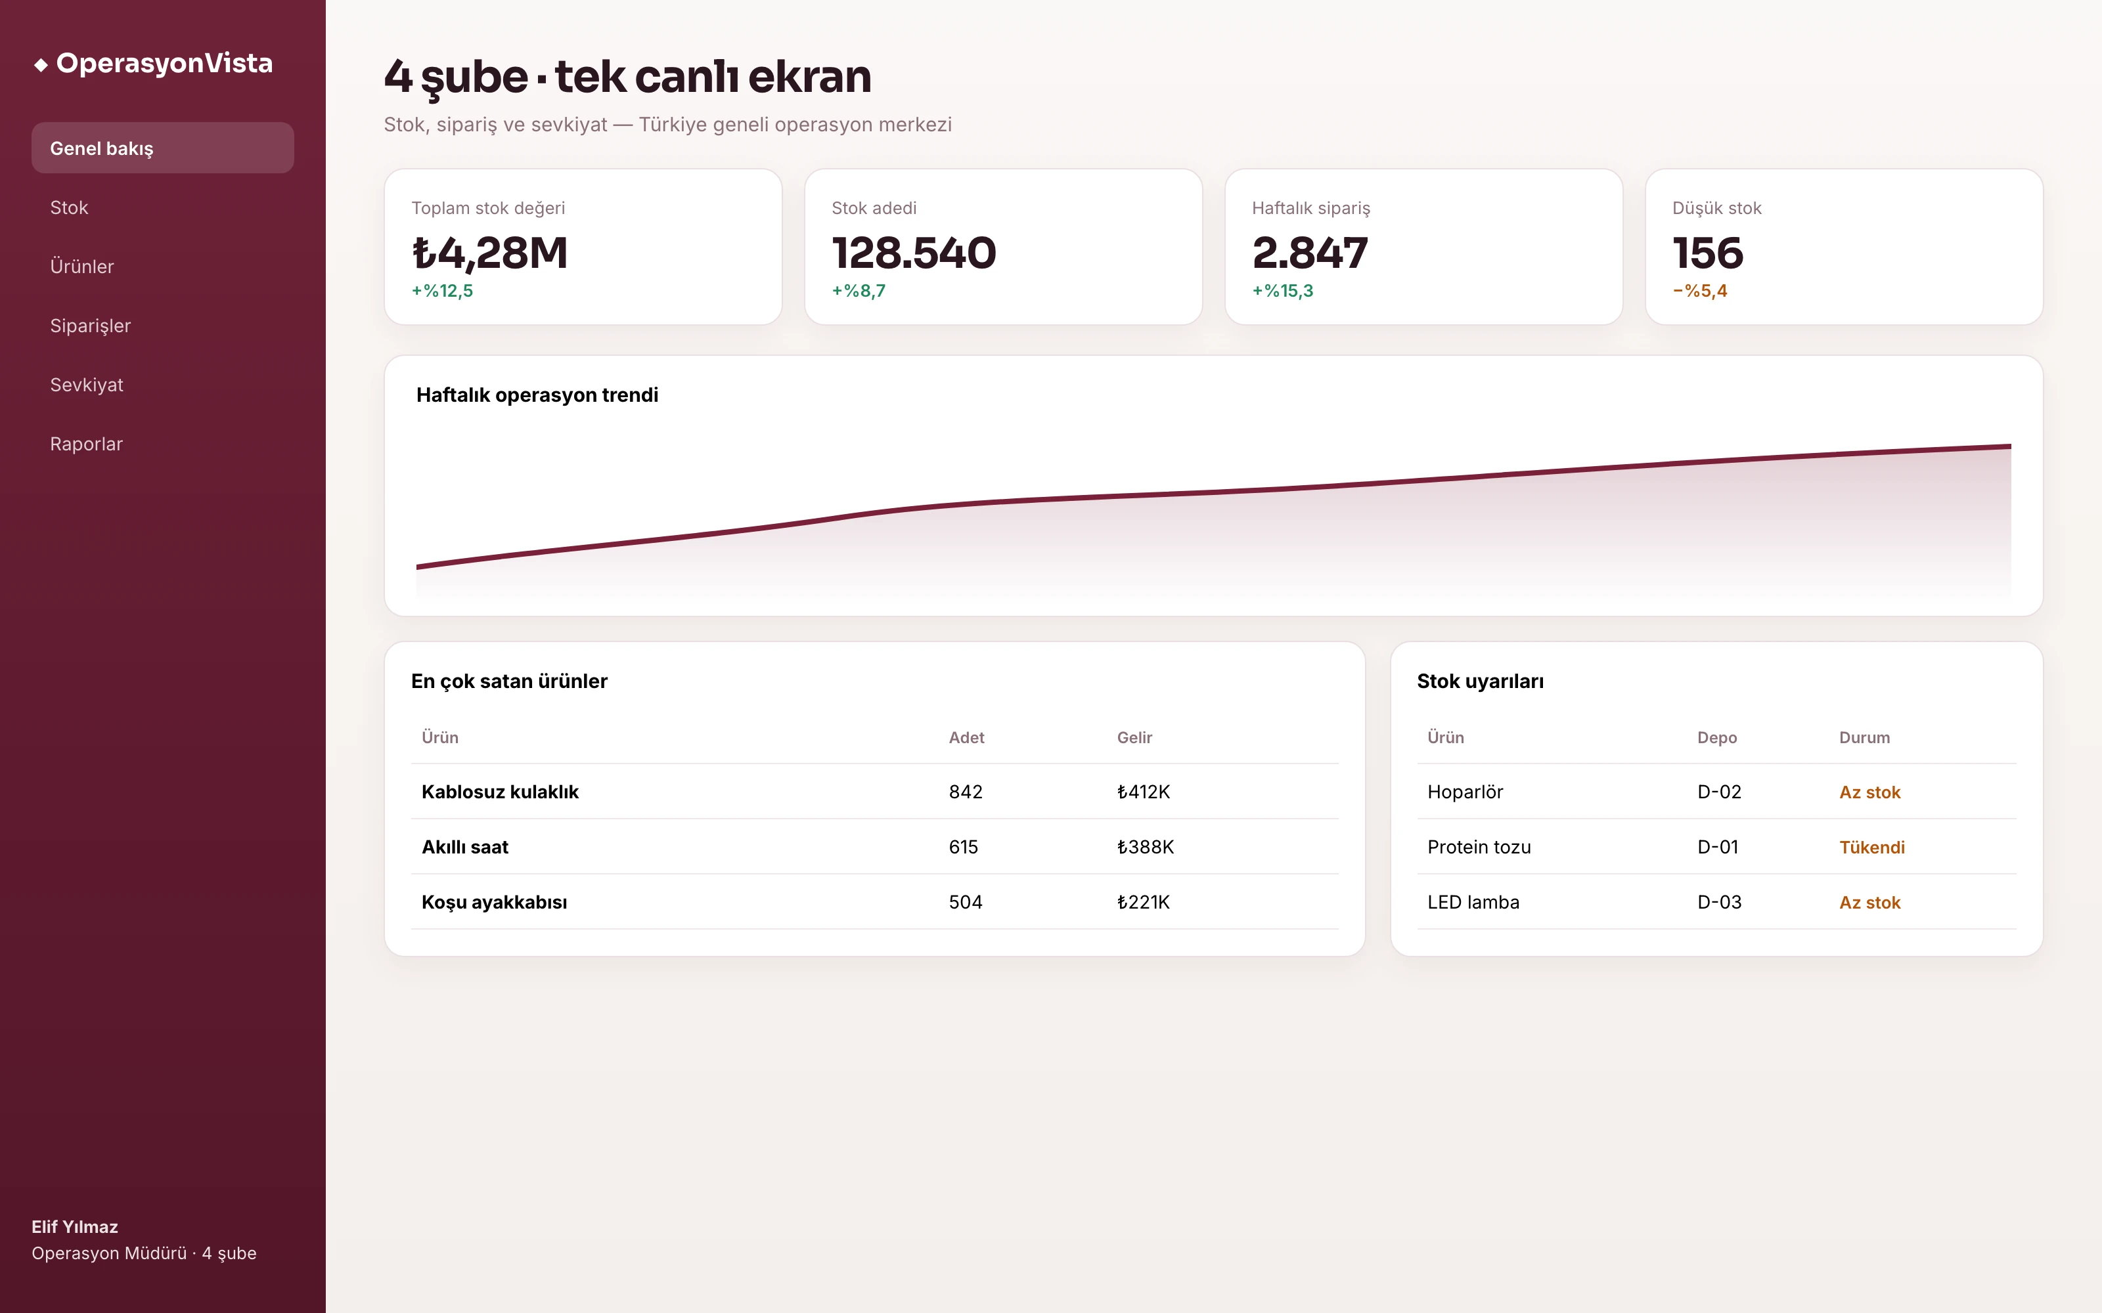Open the Haftalık sipariş card
This screenshot has width=2102, height=1313.
click(x=1423, y=247)
